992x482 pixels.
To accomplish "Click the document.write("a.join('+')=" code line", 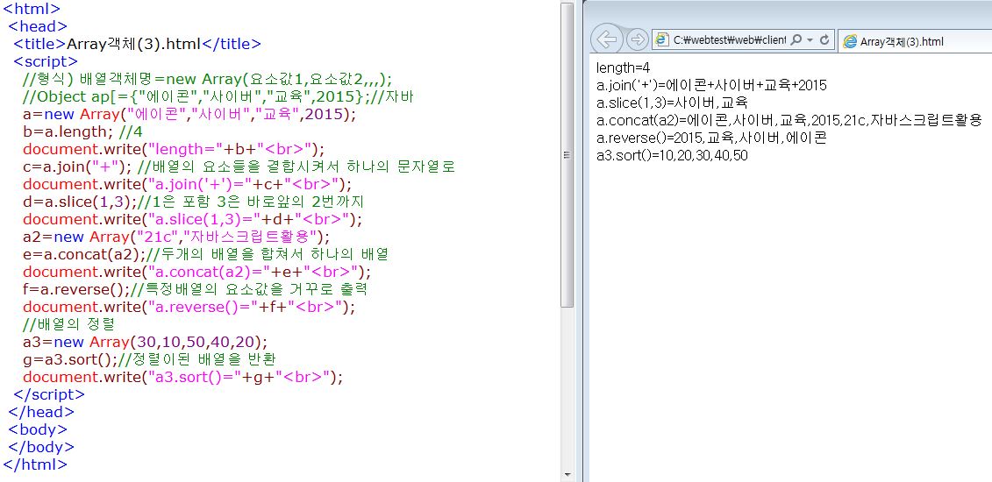I will point(188,184).
